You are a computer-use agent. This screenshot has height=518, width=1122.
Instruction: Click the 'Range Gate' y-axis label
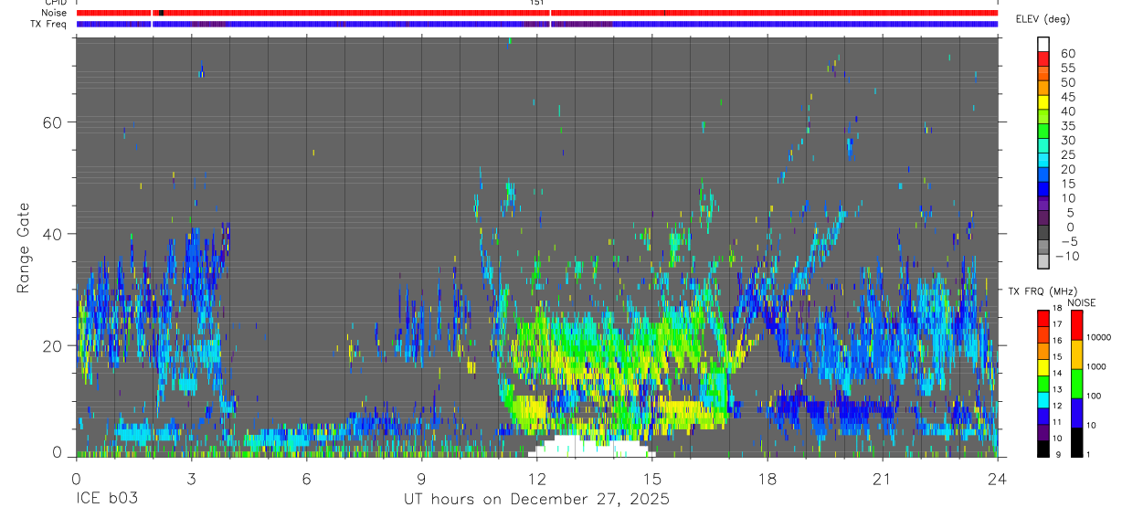(x=25, y=248)
